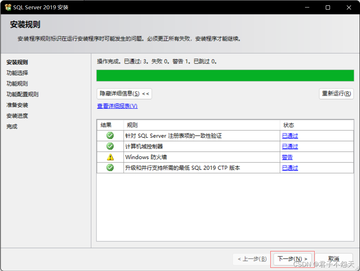
Task: Sort by 规则 column header
Action: (x=201, y=125)
